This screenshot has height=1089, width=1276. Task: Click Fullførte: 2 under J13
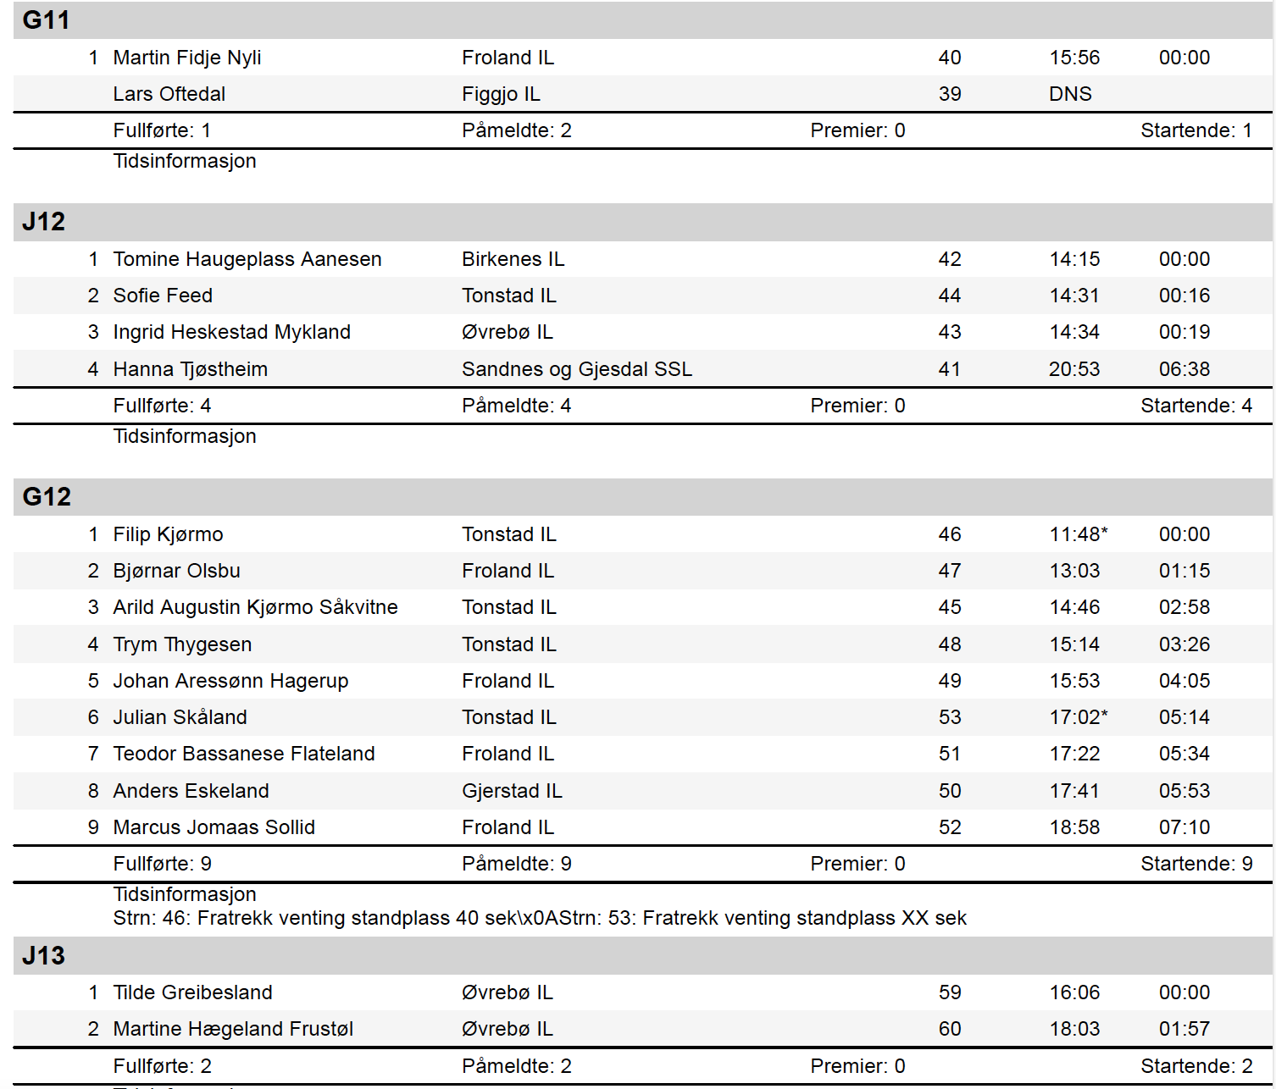(163, 1066)
